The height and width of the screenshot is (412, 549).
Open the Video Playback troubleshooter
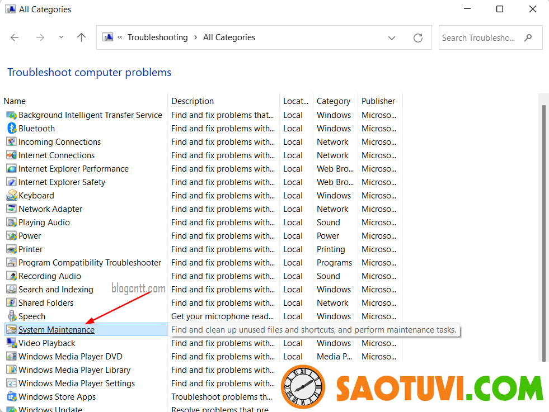[47, 343]
